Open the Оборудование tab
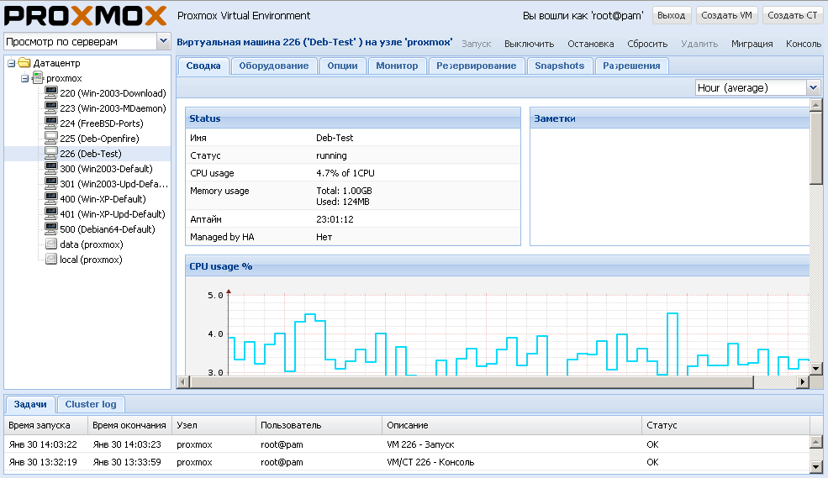 point(273,66)
